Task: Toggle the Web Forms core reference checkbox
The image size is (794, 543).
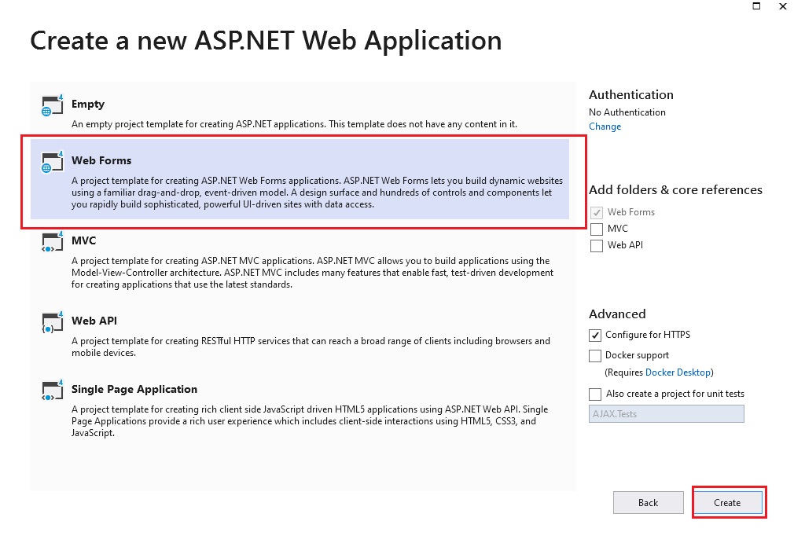Action: coord(597,212)
